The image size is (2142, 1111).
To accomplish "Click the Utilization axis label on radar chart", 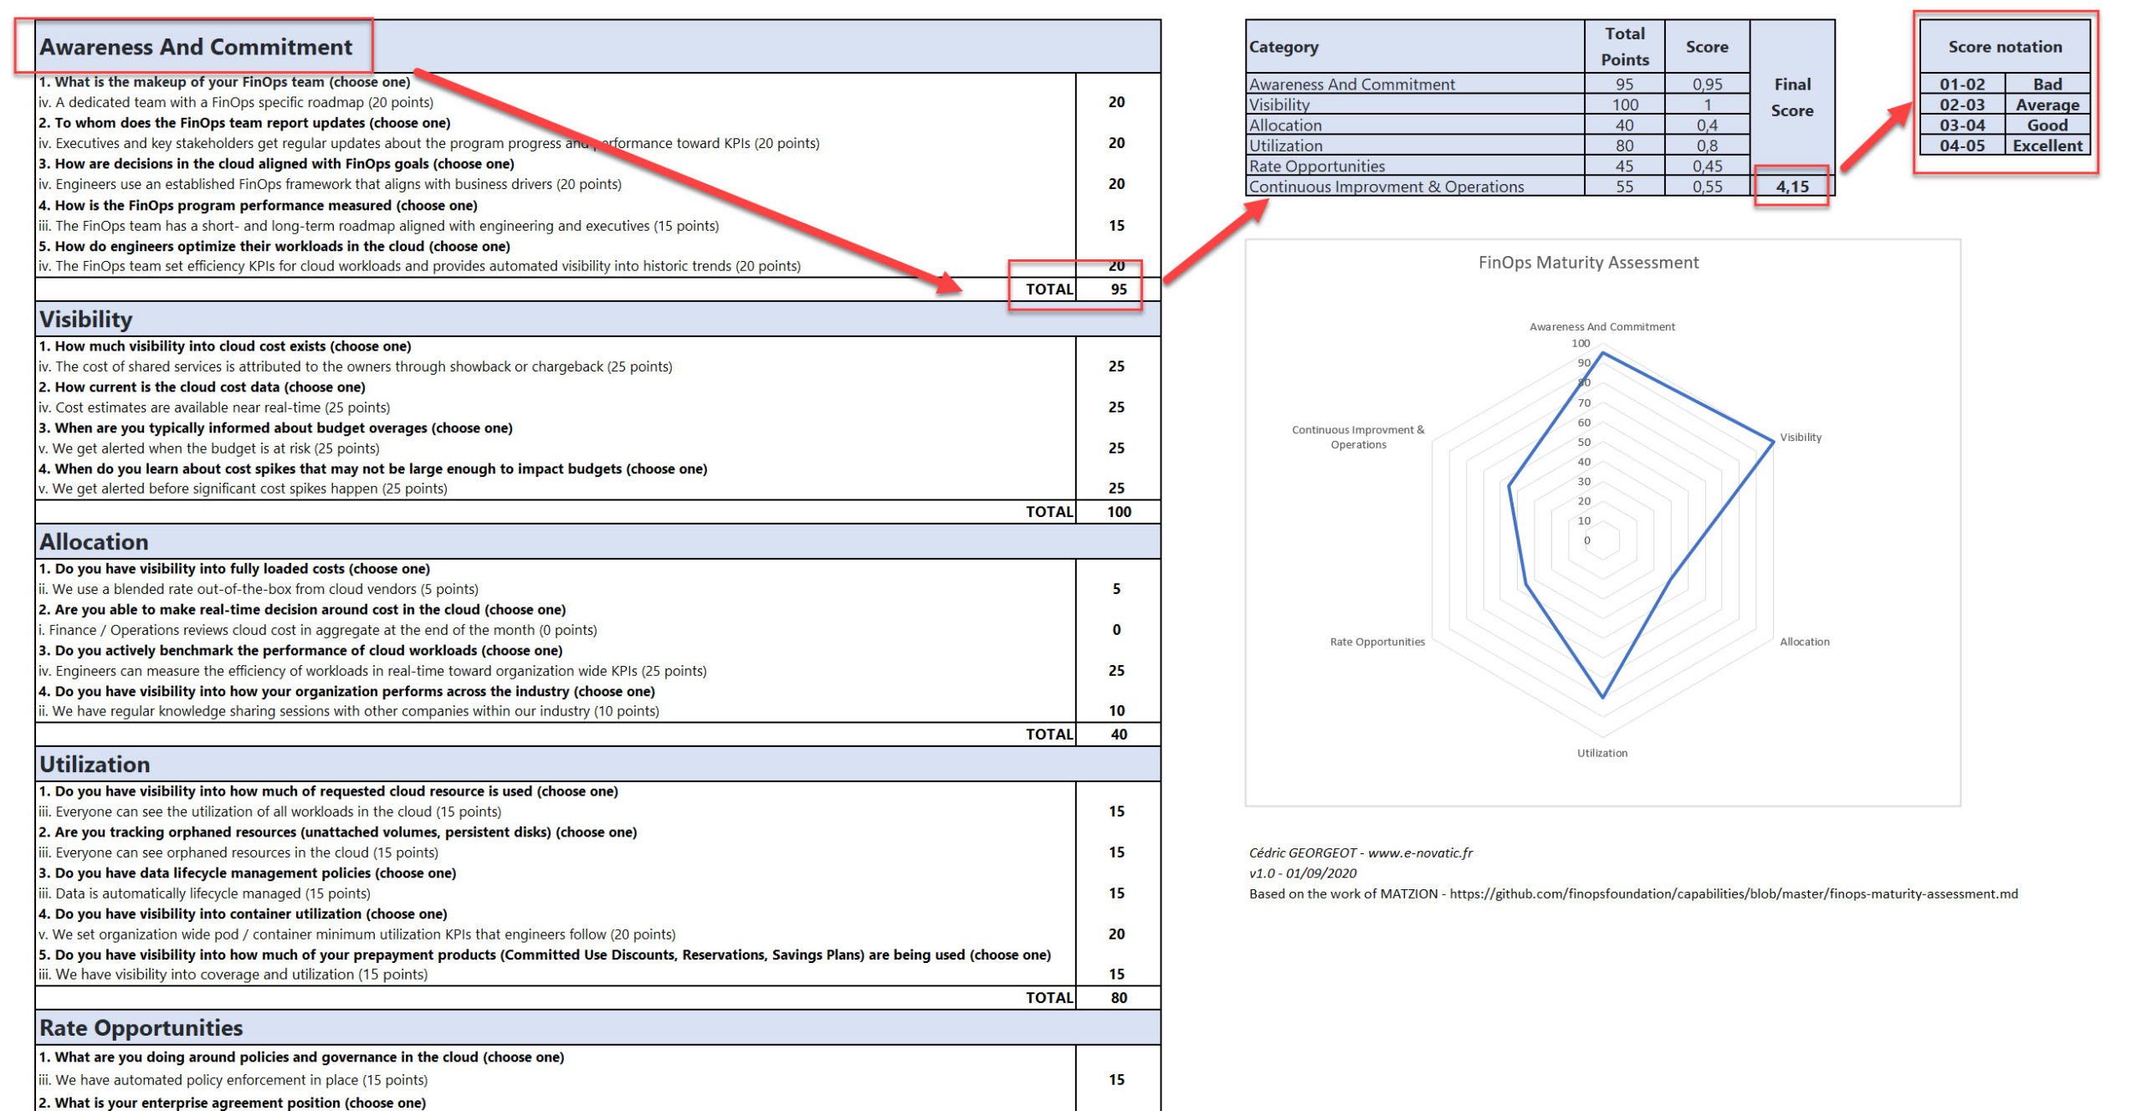I will [1602, 753].
